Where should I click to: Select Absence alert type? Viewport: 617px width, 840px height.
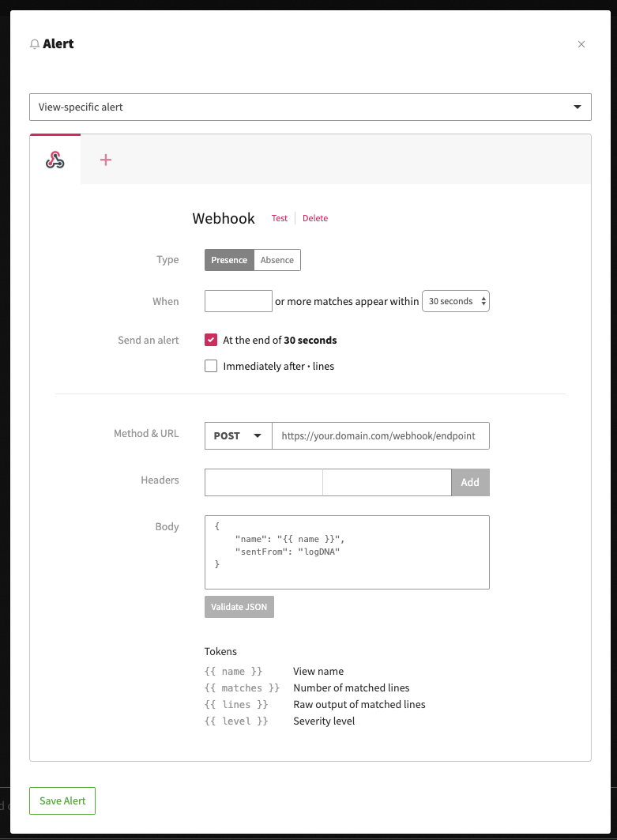coord(277,260)
